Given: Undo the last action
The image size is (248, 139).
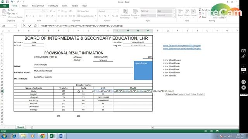Looking at the screenshot, I should coord(12,2).
